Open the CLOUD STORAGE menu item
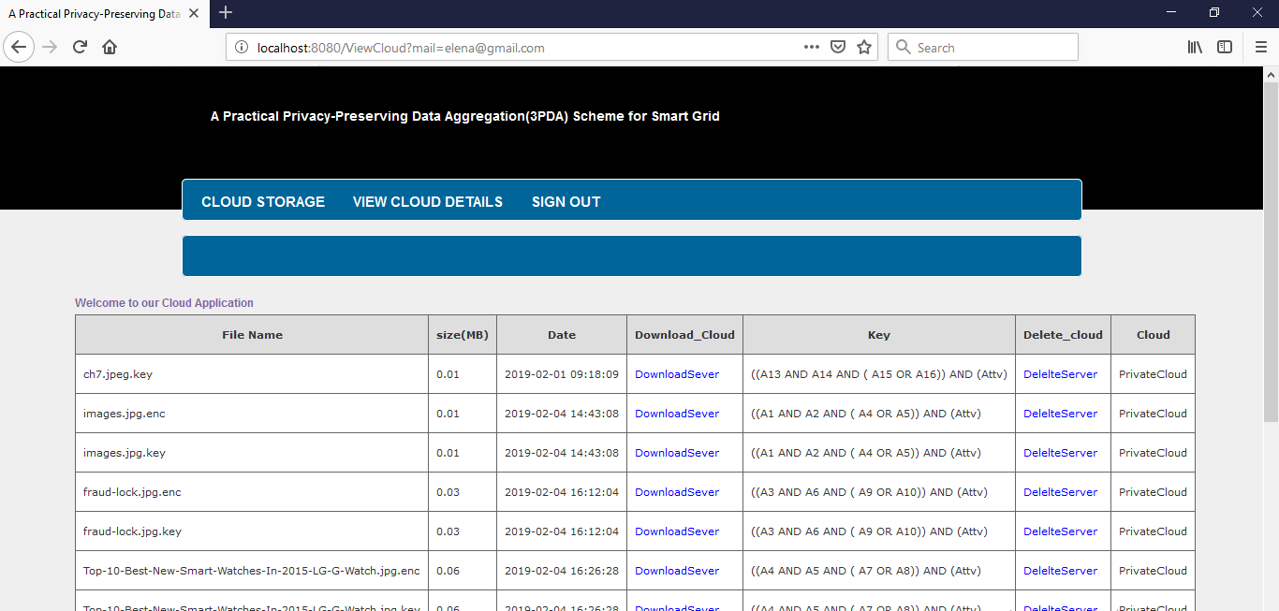The image size is (1279, 611). click(x=263, y=202)
